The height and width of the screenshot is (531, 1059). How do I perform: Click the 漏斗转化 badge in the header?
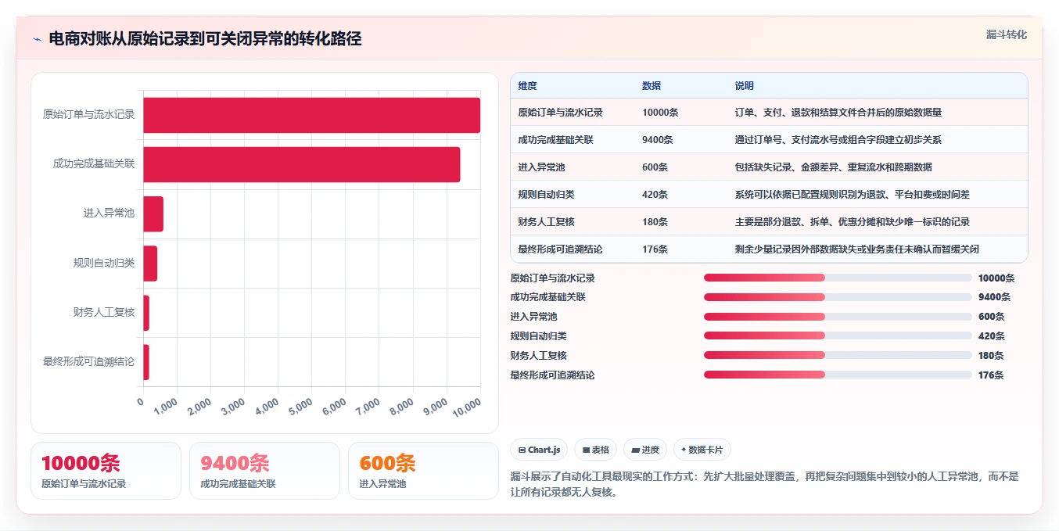(x=1006, y=35)
